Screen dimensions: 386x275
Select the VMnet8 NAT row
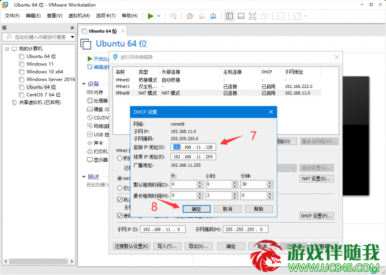pyautogui.click(x=218, y=93)
